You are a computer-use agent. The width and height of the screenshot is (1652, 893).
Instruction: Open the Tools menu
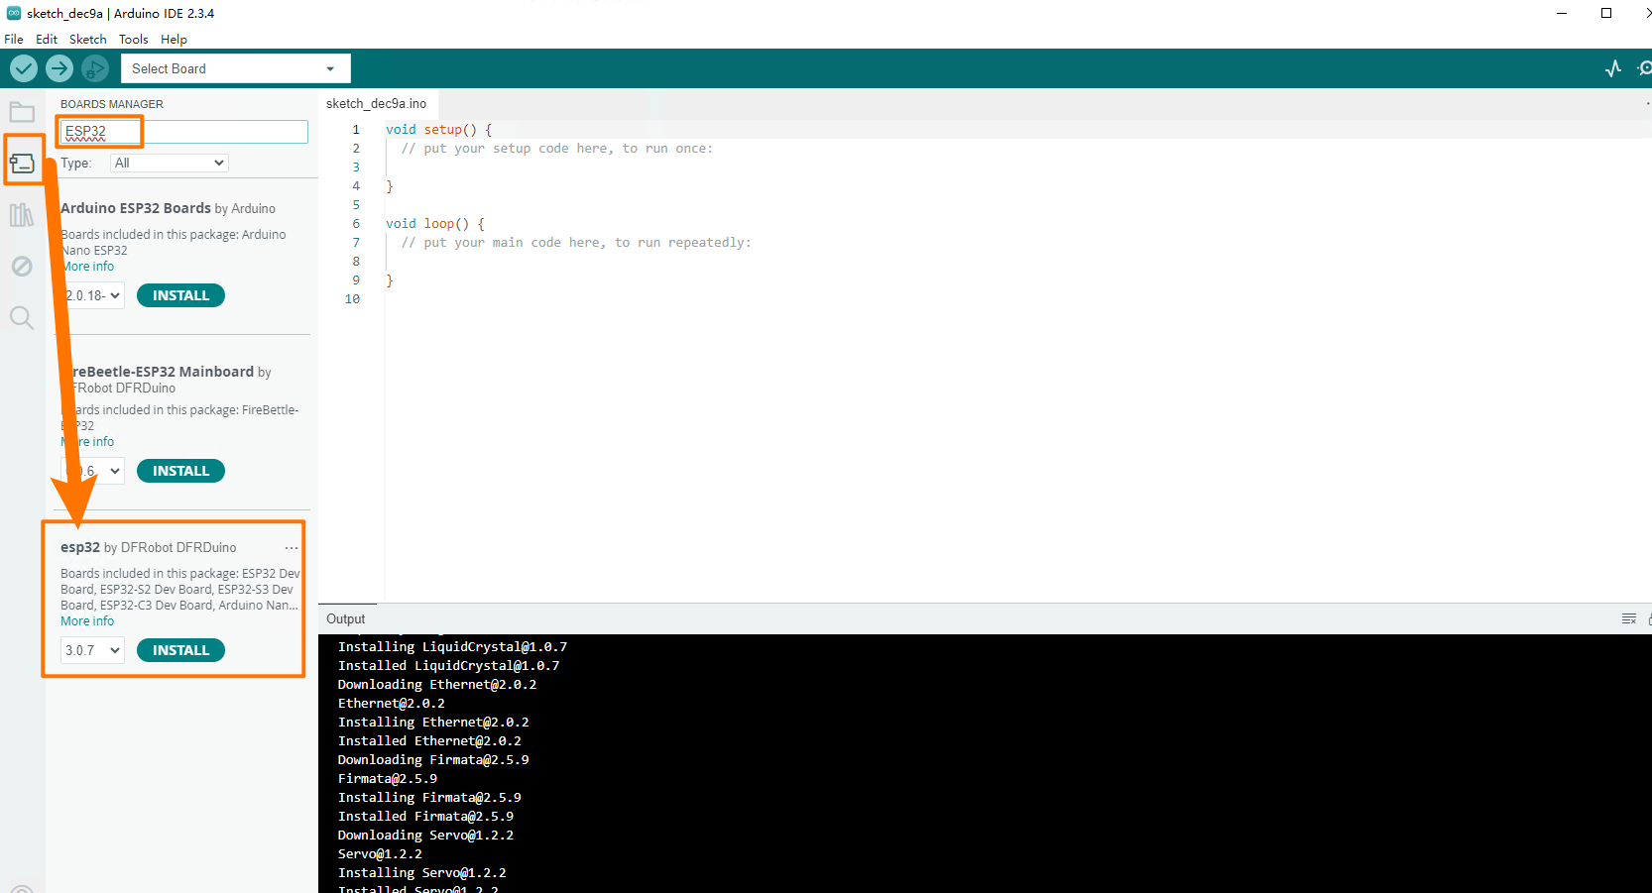point(133,40)
